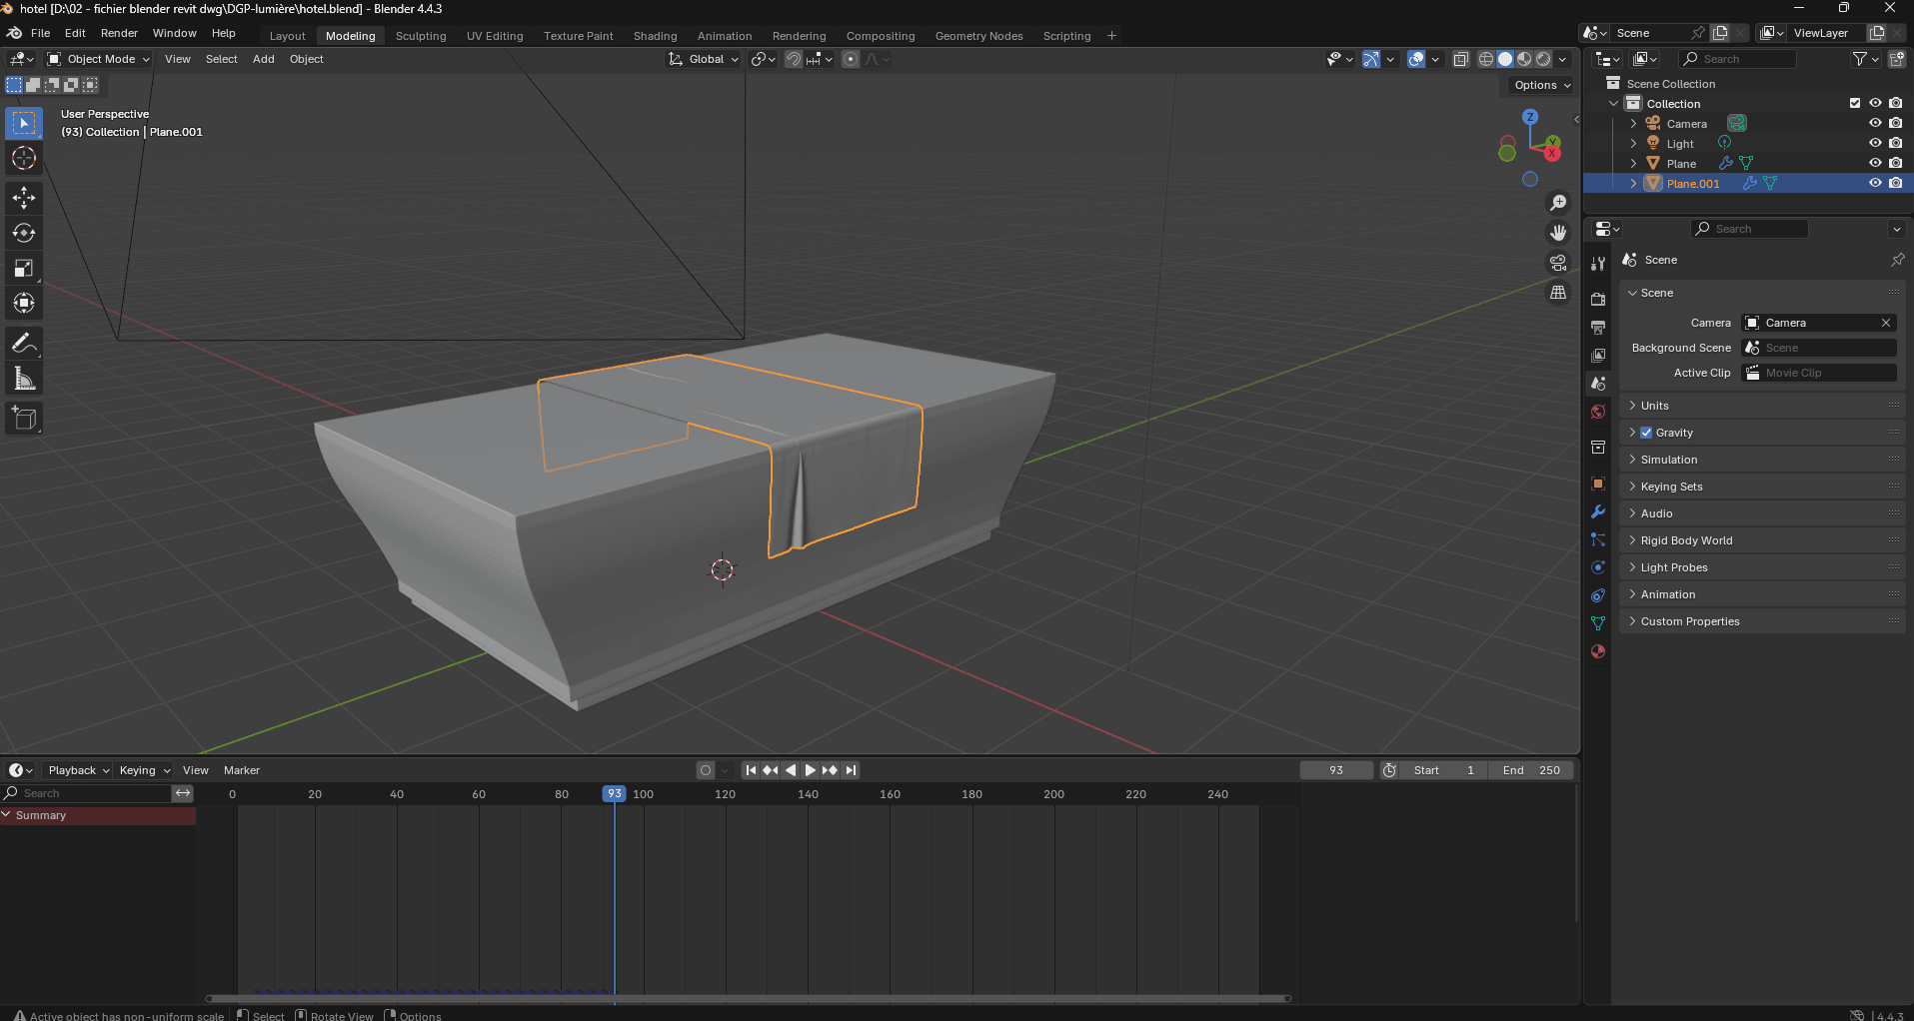Collapse the Collection tree in outliner
The width and height of the screenshot is (1914, 1021).
[1613, 103]
